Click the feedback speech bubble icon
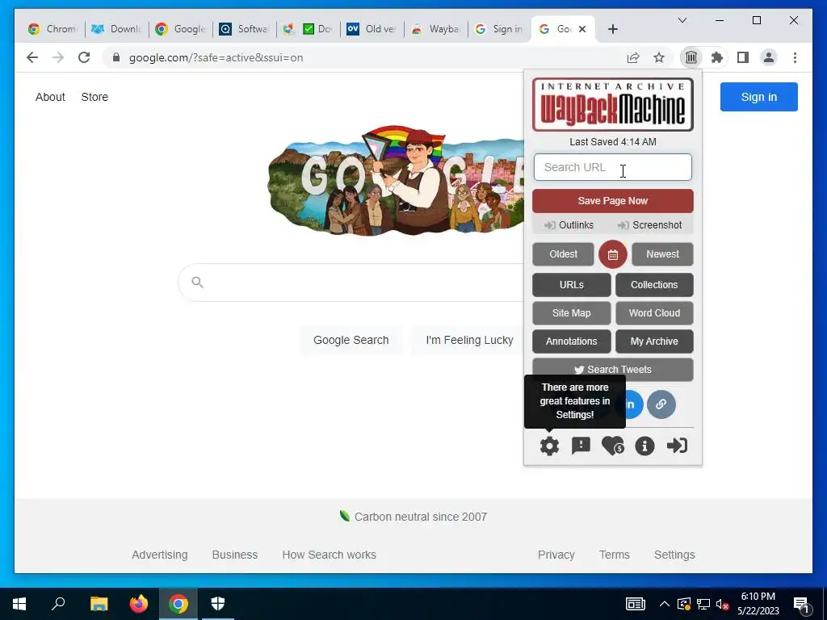Viewport: 827px width, 620px height. coord(581,446)
